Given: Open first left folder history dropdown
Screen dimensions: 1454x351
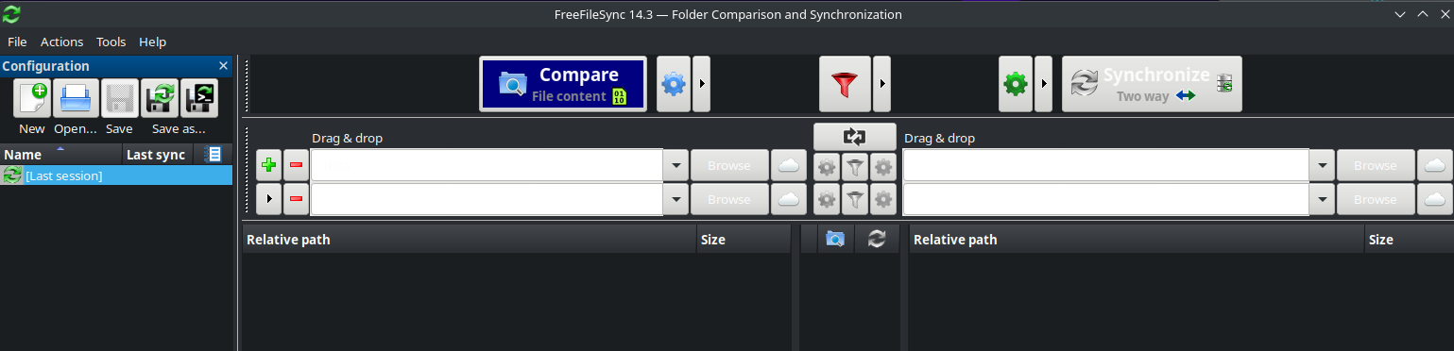Looking at the screenshot, I should pos(676,165).
